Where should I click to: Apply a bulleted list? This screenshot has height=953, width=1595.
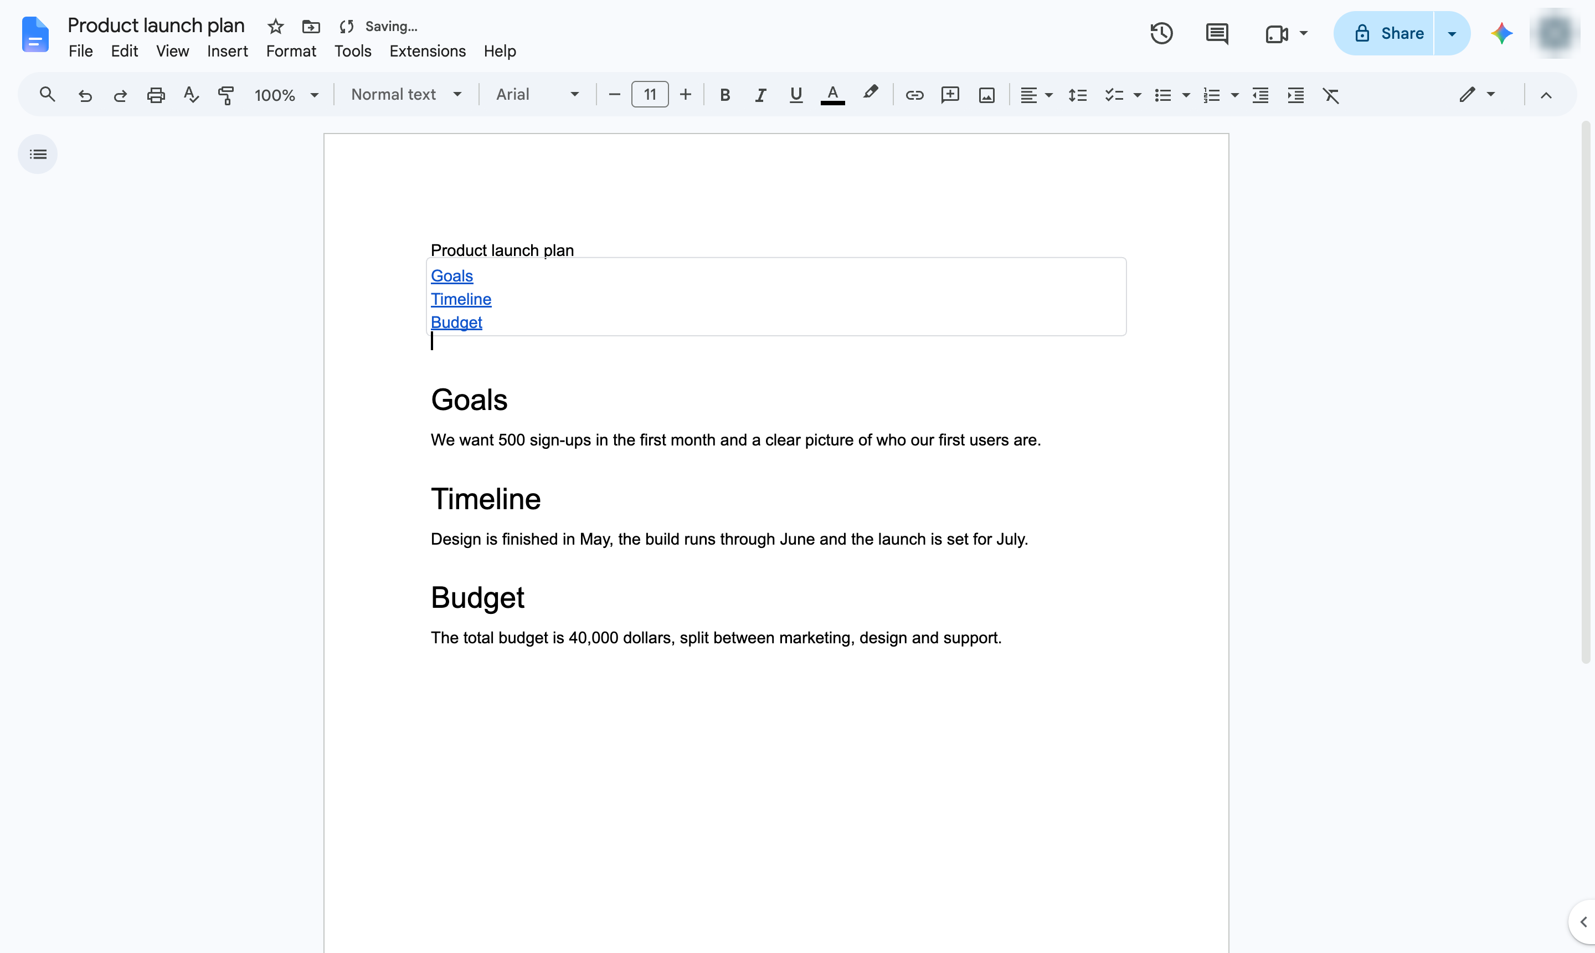tap(1162, 95)
